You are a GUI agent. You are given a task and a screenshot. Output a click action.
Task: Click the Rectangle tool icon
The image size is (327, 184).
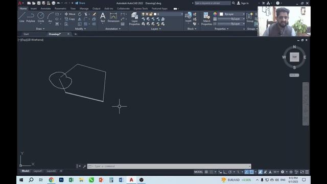(x=57, y=14)
